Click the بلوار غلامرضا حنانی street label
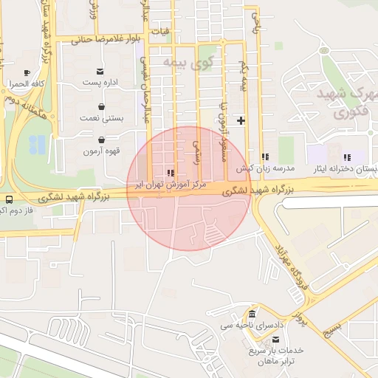 tap(106, 40)
